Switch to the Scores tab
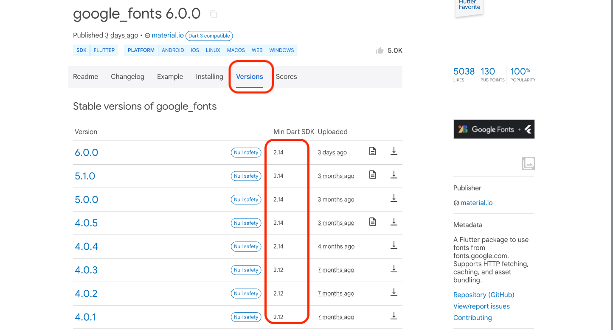The height and width of the screenshot is (330, 613). tap(287, 77)
